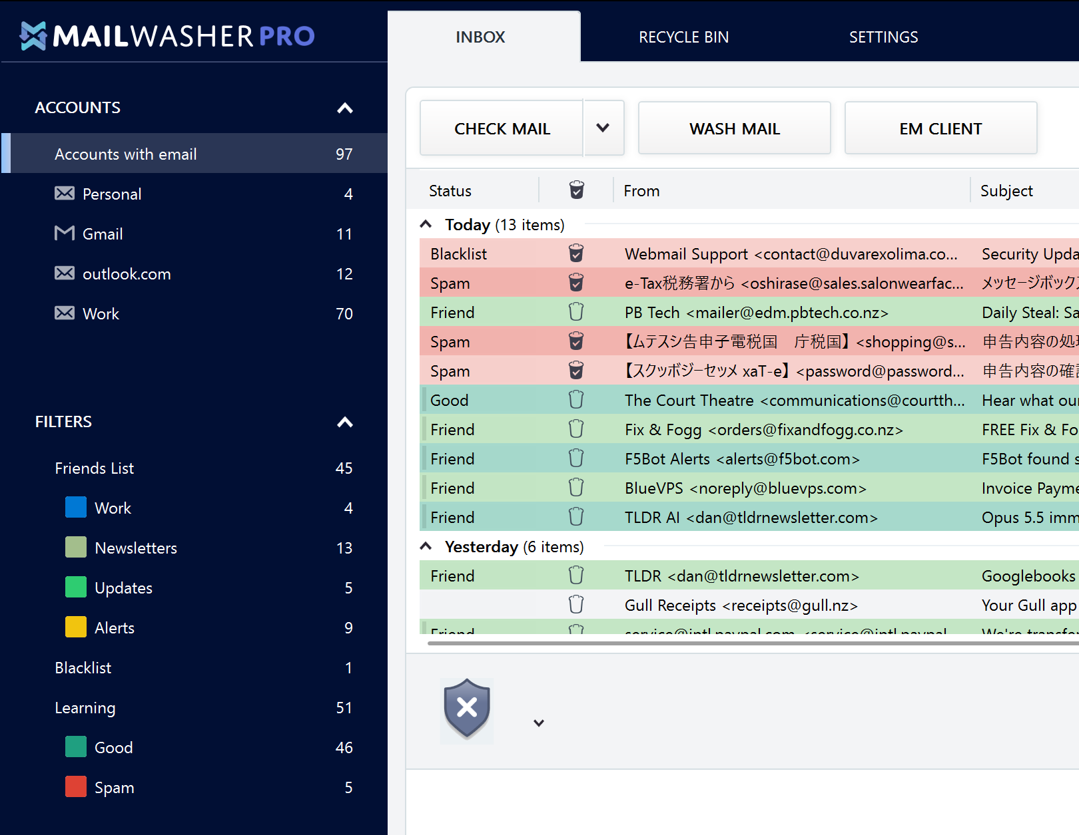Collapse the FILTERS section
Image resolution: width=1079 pixels, height=835 pixels.
(345, 422)
